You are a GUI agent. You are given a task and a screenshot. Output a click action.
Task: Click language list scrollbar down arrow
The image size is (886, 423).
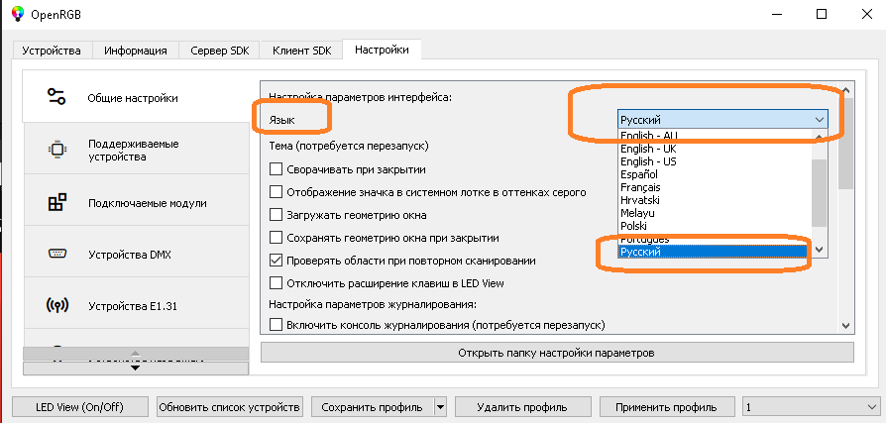[820, 249]
